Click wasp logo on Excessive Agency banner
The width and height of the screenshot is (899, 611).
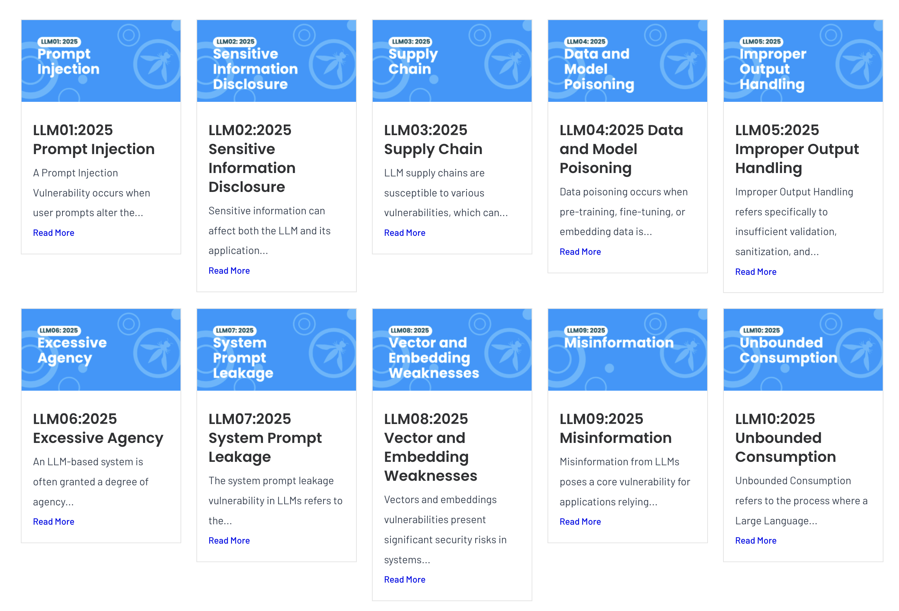(x=158, y=353)
